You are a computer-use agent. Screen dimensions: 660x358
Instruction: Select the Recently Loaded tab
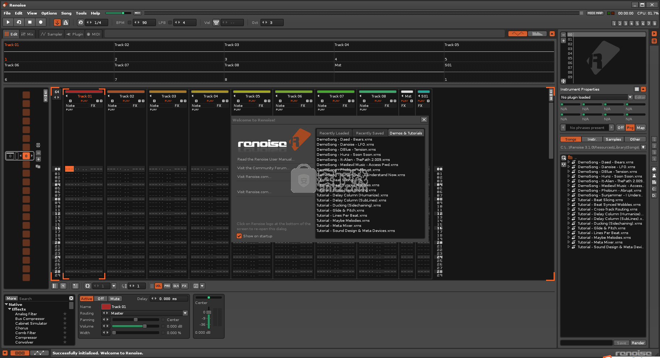pos(334,133)
